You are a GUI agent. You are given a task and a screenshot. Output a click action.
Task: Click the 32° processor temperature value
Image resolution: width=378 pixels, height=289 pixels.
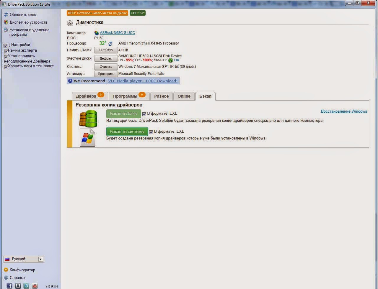click(x=103, y=43)
